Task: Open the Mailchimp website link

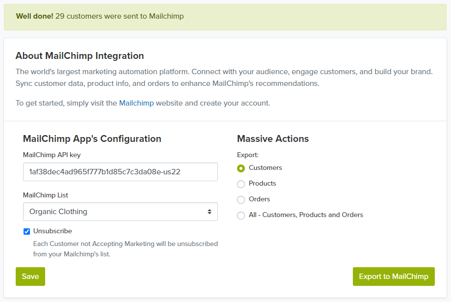Action: 136,103
